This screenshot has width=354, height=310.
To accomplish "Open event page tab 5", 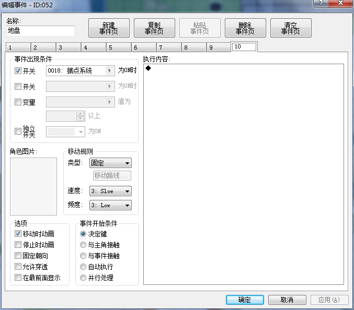I will pyautogui.click(x=119, y=47).
